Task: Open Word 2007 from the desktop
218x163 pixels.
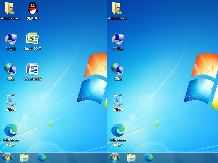Action: point(32,69)
